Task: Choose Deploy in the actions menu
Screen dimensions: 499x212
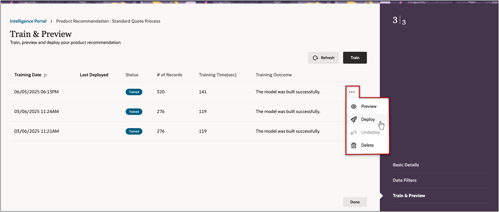Action: coord(368,119)
